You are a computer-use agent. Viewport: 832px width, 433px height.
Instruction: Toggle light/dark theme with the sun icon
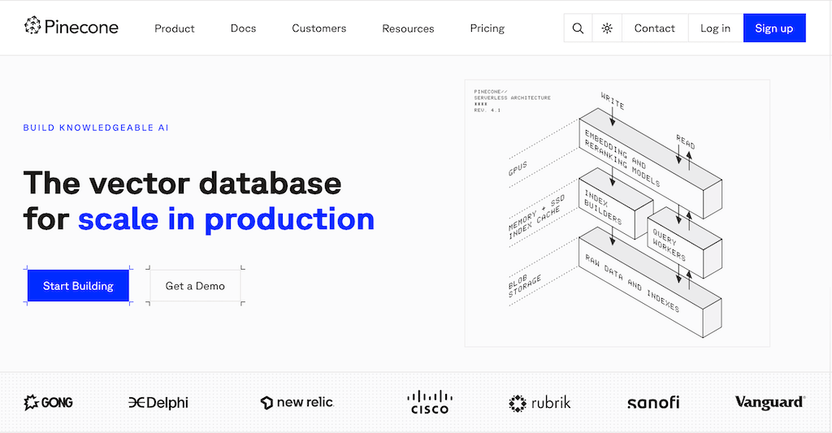pos(607,28)
